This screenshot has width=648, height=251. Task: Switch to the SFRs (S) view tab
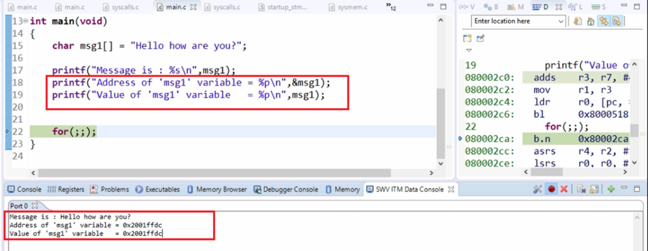(x=598, y=7)
